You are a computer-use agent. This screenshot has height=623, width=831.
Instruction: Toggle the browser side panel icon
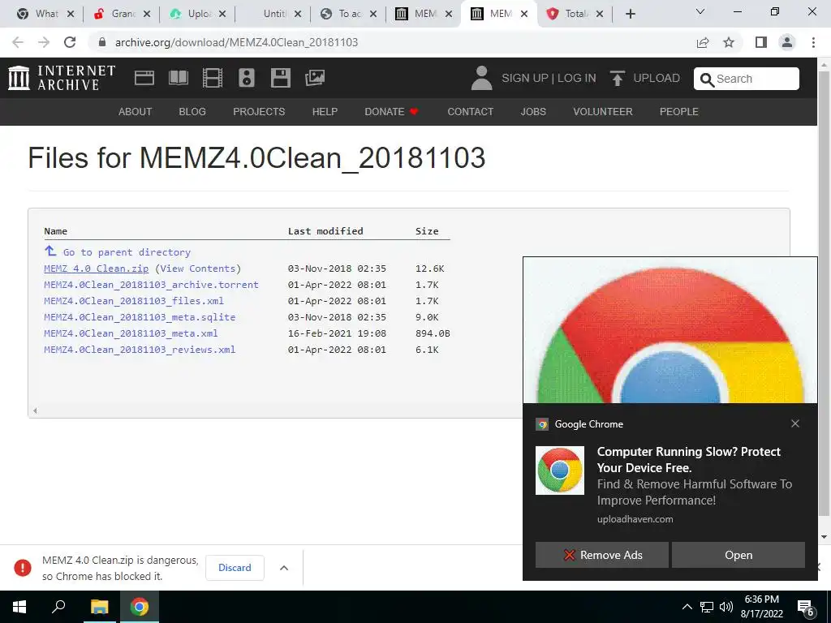[x=761, y=42]
